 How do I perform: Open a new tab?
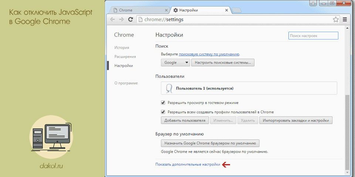pyautogui.click(x=236, y=10)
